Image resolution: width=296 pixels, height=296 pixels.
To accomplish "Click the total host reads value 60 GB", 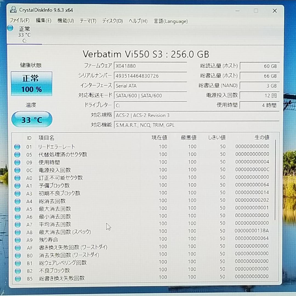I will (260, 66).
